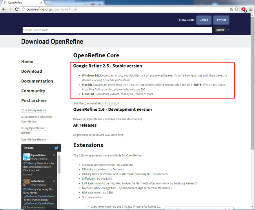Bookmark this page with the star icon
255x210 pixels.
[237, 9]
